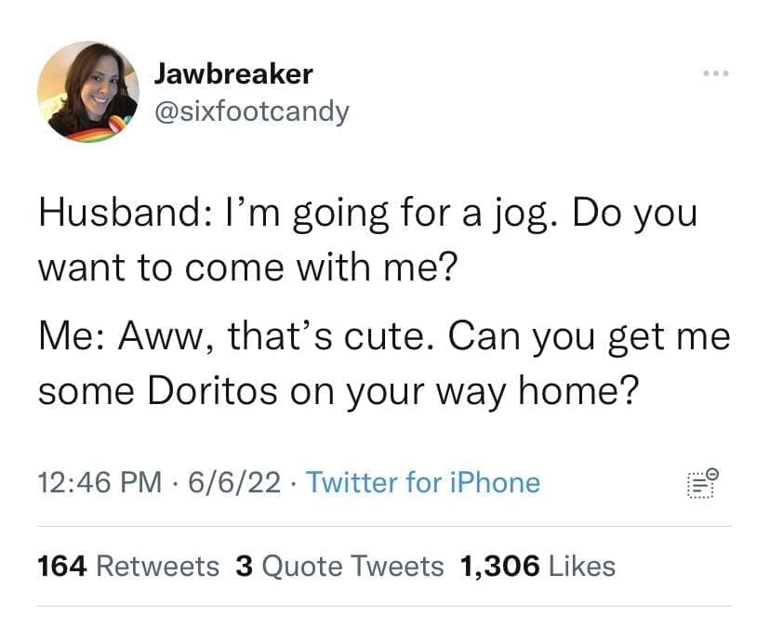Click the display name Jawbreaker
770x628 pixels.
tap(232, 72)
